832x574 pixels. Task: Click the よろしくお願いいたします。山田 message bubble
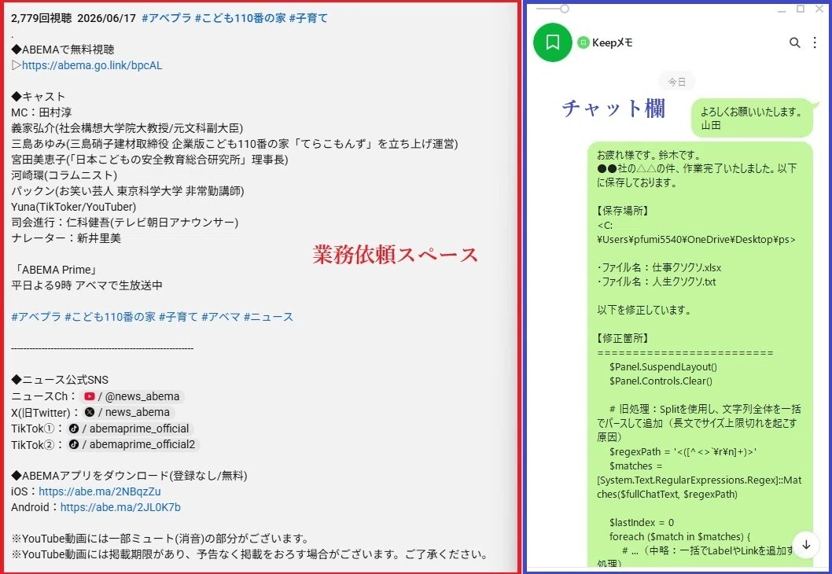click(x=753, y=118)
